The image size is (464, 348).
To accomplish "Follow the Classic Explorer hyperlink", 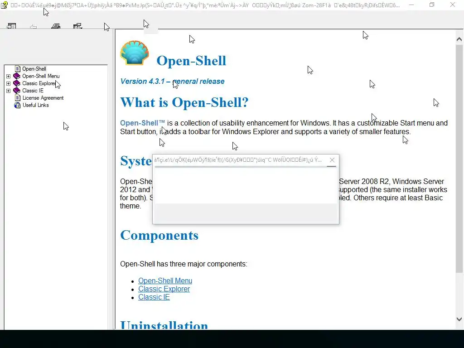I will (x=164, y=289).
